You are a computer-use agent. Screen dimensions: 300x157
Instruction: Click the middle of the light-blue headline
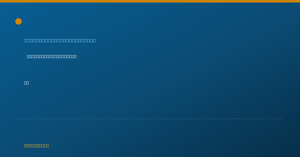pos(60,40)
